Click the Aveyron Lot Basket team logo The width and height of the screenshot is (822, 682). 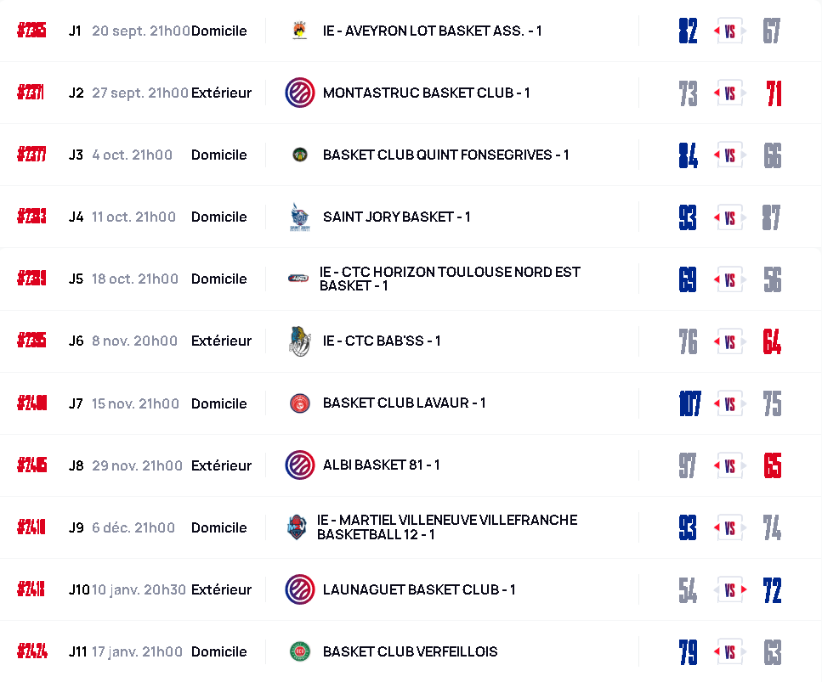[x=299, y=31]
